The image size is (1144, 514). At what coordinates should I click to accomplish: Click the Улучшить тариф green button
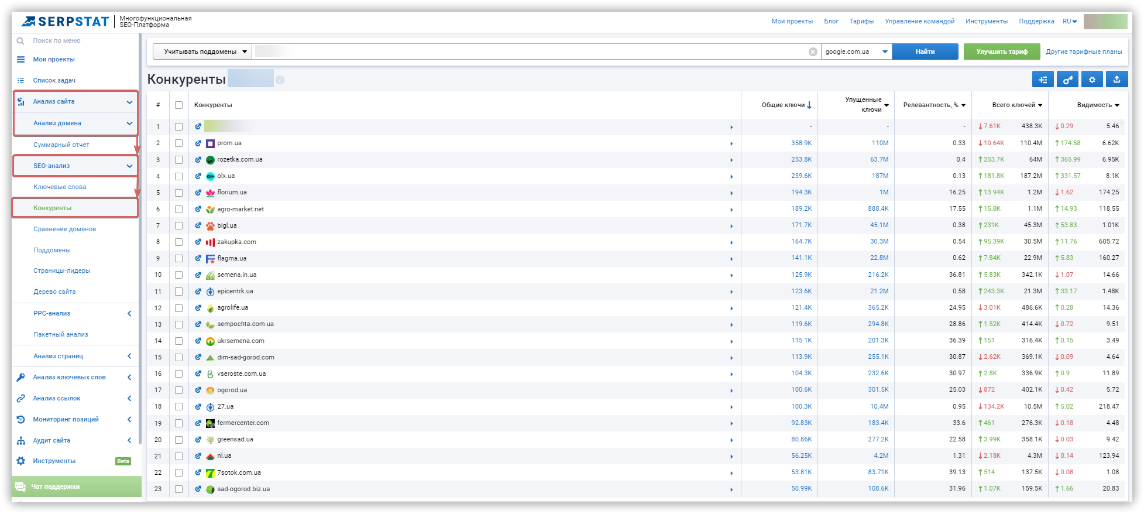pos(1002,52)
